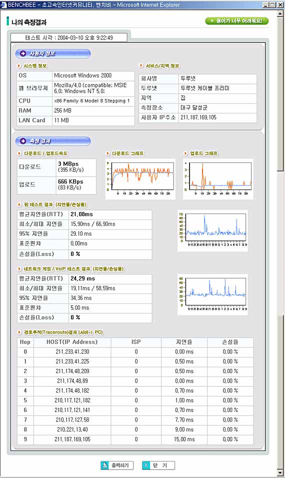Click the bullet icon next to 다운로드 그래프

tap(107, 153)
